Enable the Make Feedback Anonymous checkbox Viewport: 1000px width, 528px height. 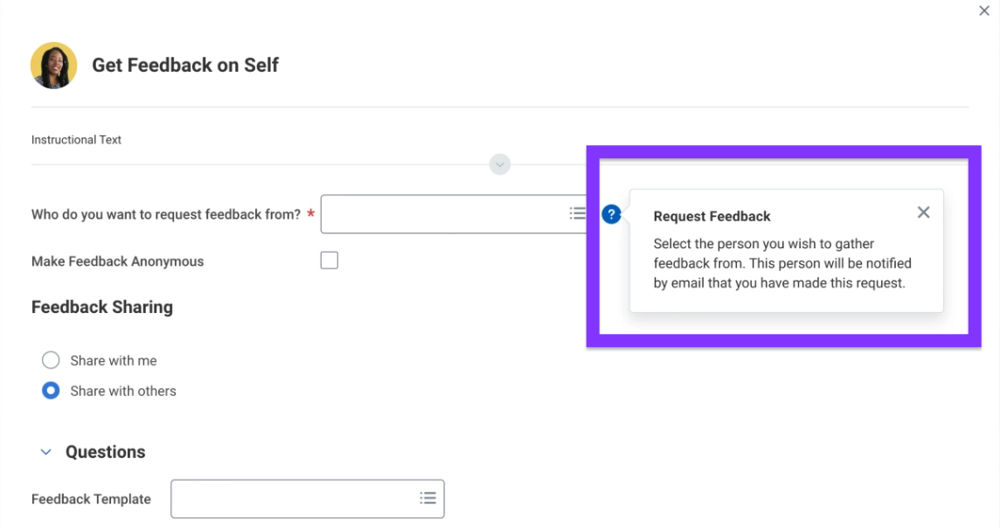coord(330,261)
